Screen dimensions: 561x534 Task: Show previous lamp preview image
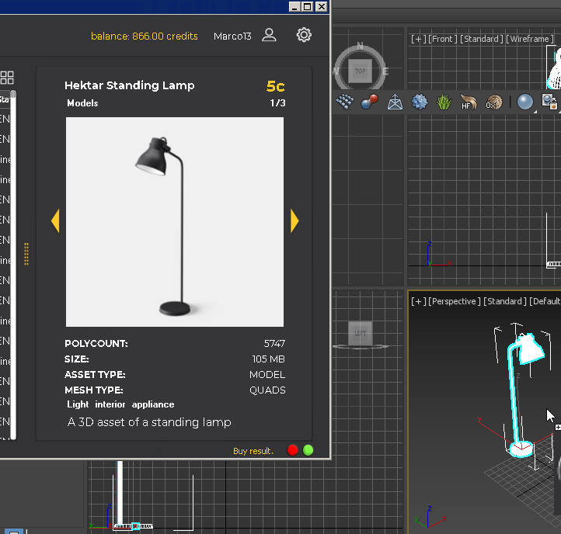point(55,221)
